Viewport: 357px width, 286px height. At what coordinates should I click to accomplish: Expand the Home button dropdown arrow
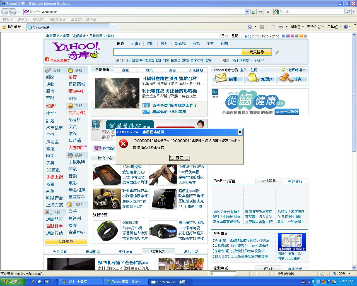click(255, 27)
